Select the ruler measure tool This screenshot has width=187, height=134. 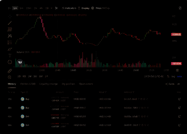(10, 71)
